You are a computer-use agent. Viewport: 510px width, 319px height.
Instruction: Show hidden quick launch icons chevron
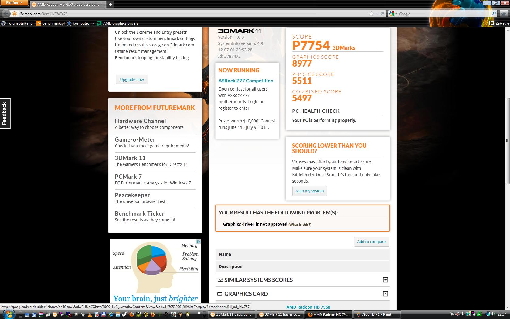pyautogui.click(x=199, y=313)
